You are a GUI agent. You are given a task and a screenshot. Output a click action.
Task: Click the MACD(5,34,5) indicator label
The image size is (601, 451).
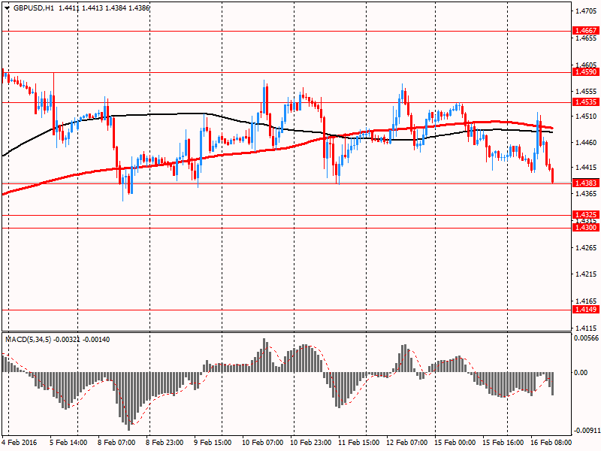click(31, 341)
